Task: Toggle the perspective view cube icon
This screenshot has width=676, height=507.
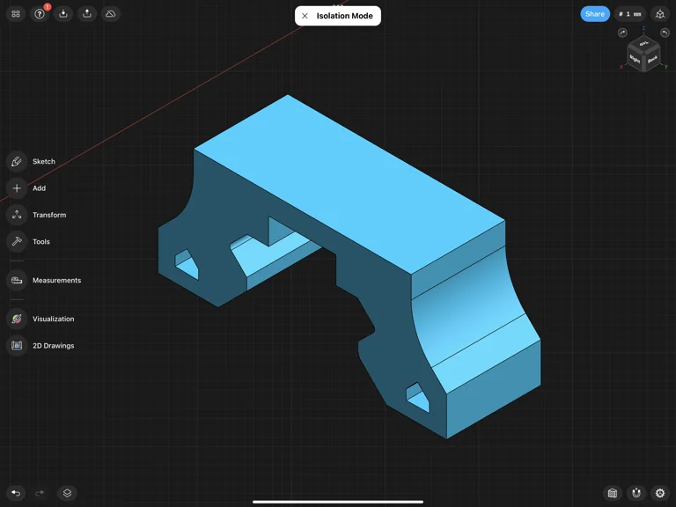Action: [660, 14]
